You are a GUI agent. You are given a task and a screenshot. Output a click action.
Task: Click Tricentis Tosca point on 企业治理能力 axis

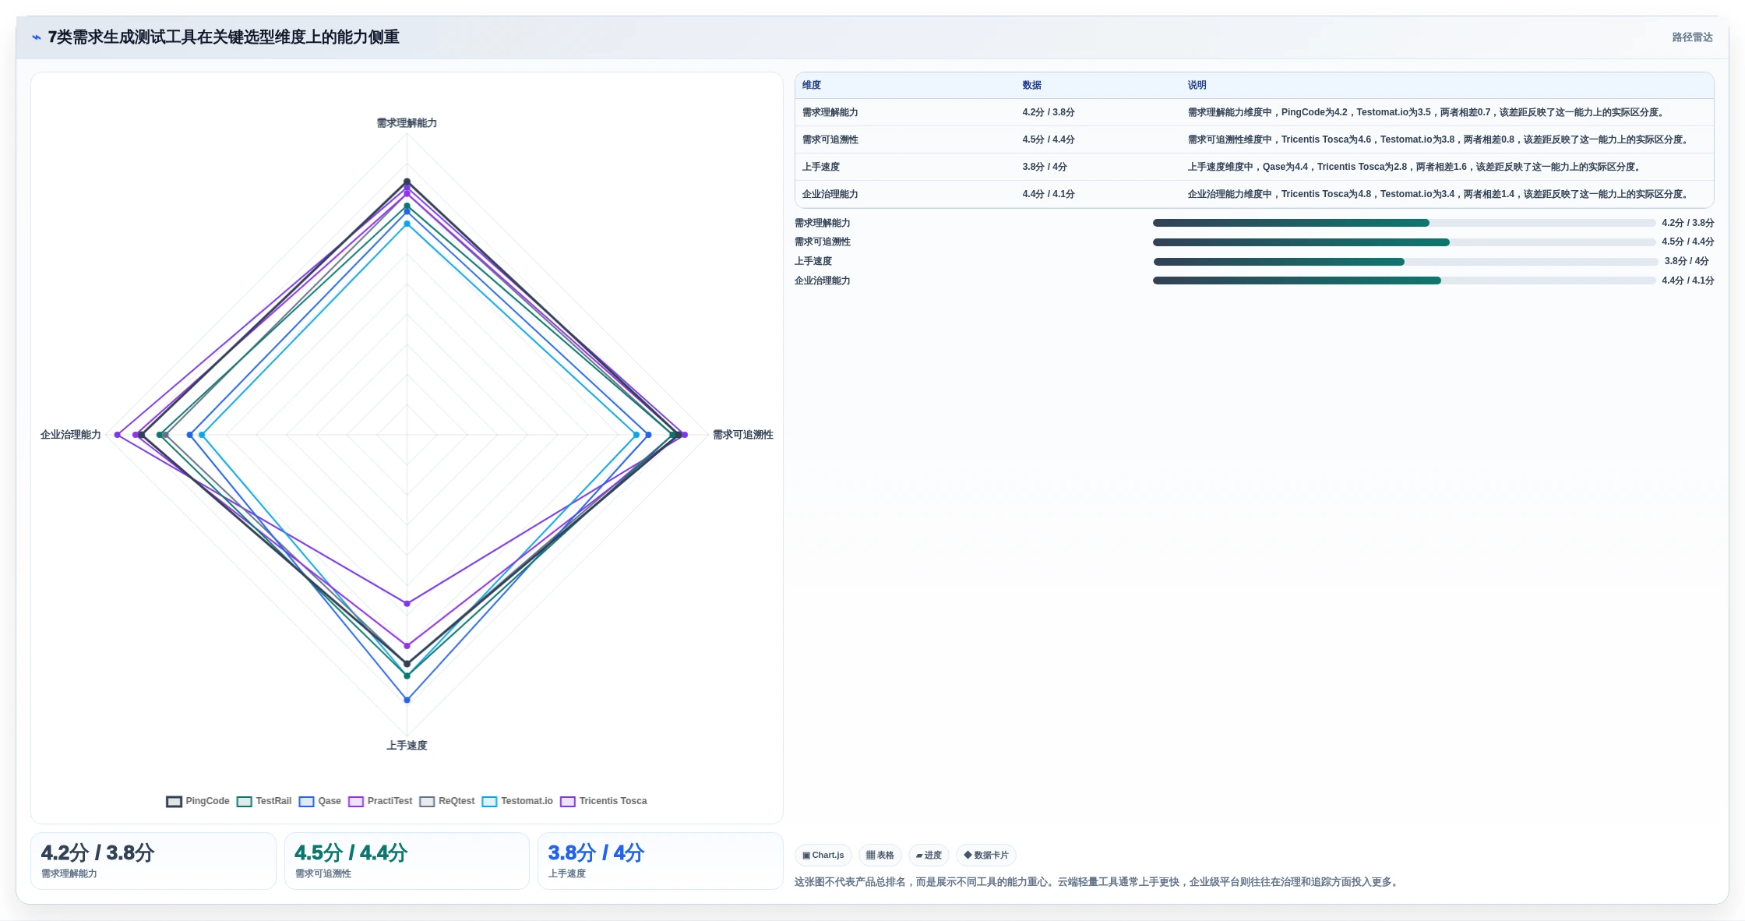coord(118,435)
